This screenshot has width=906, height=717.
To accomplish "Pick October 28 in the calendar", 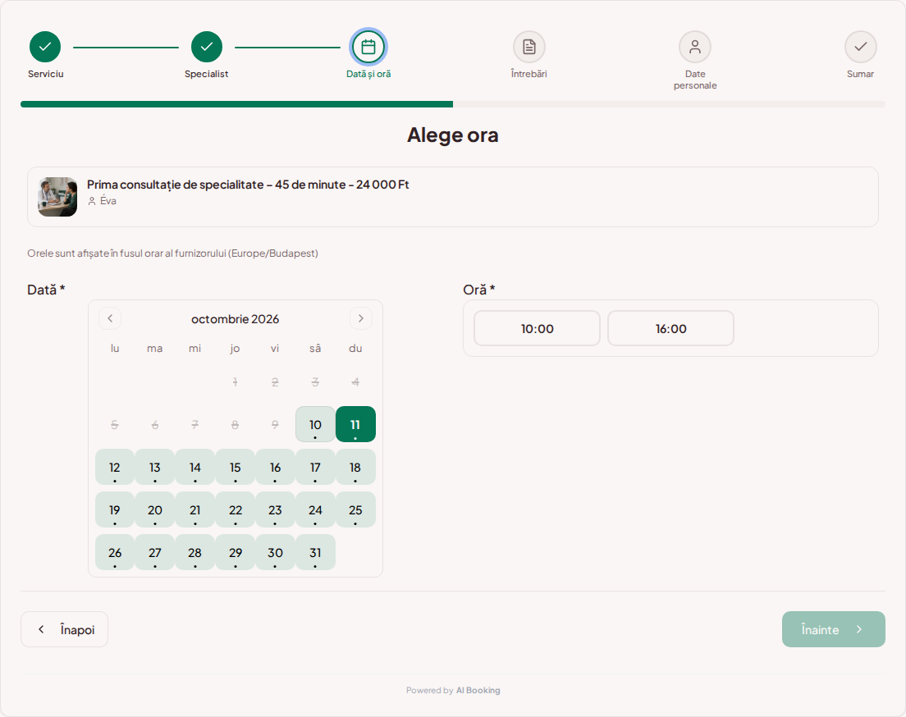I will [x=194, y=553].
